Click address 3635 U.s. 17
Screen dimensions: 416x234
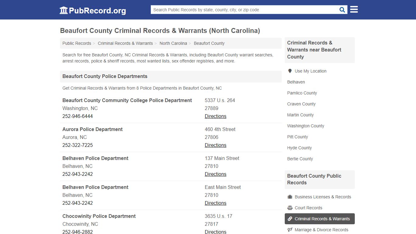pyautogui.click(x=218, y=216)
